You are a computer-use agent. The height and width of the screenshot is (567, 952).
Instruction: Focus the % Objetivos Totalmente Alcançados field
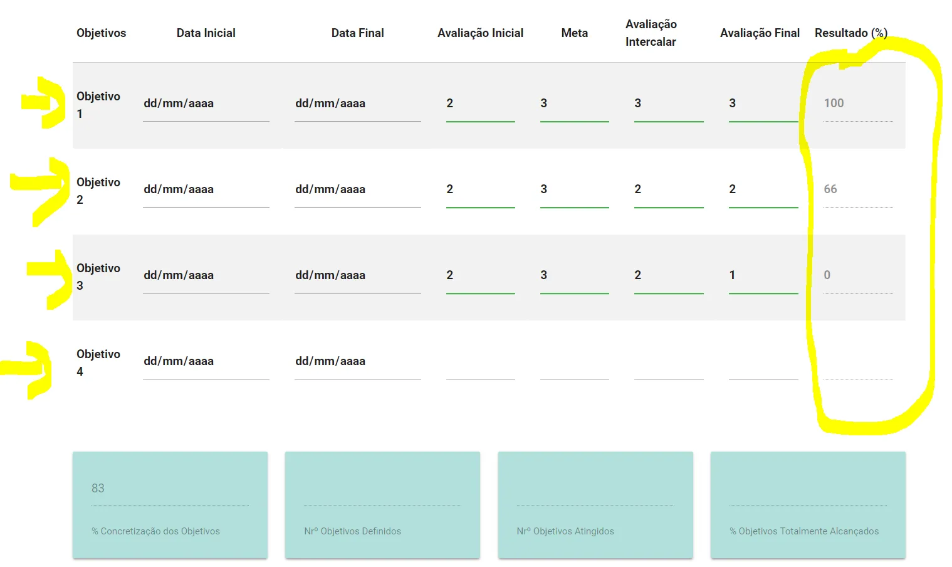807,490
